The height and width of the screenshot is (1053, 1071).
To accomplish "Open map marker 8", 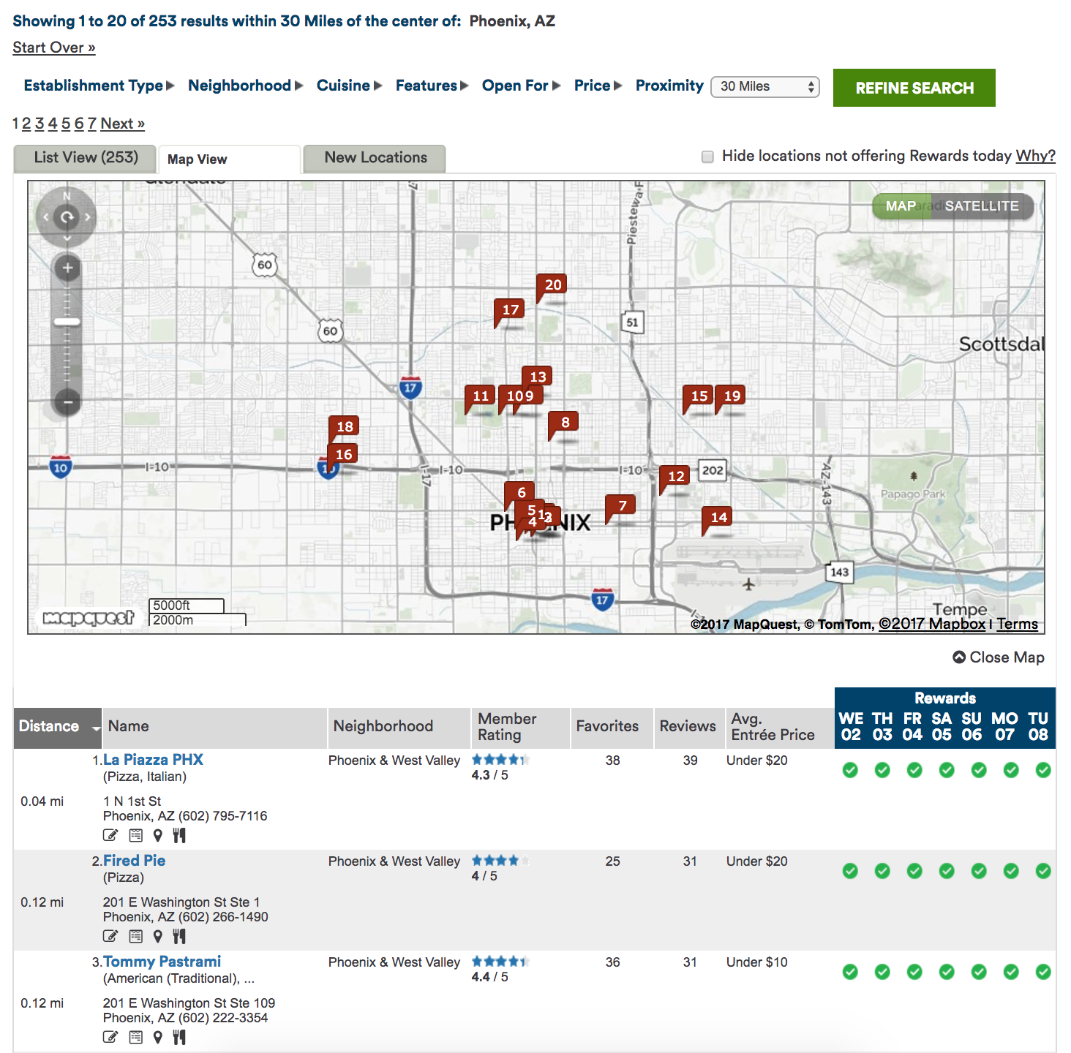I will (x=565, y=422).
